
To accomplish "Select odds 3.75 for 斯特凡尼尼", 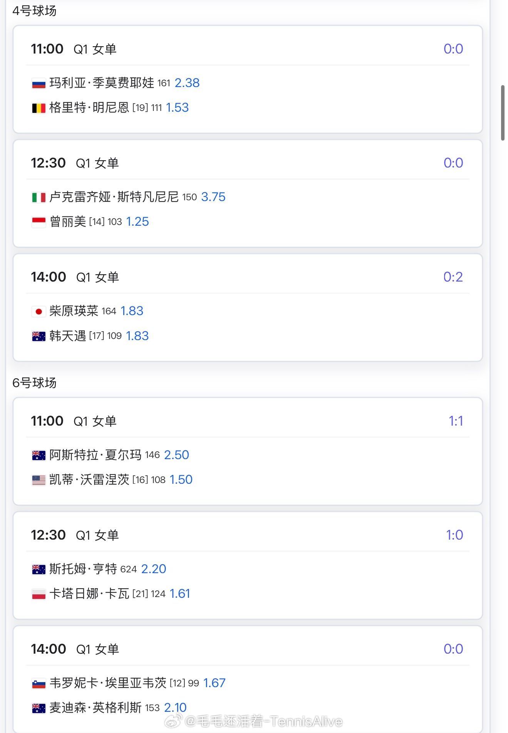I will point(213,197).
